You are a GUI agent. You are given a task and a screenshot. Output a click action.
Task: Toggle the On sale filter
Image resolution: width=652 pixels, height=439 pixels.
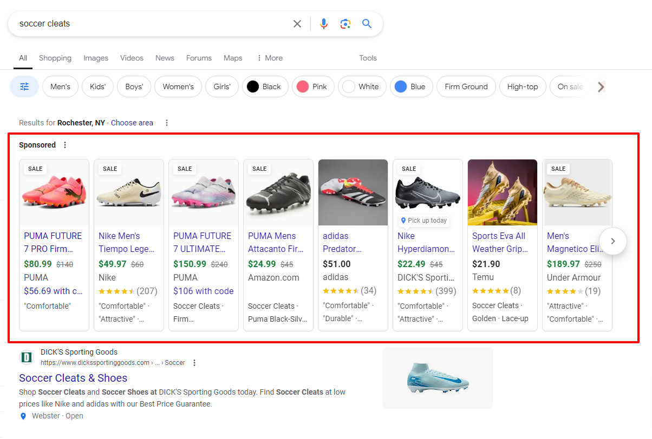(570, 87)
